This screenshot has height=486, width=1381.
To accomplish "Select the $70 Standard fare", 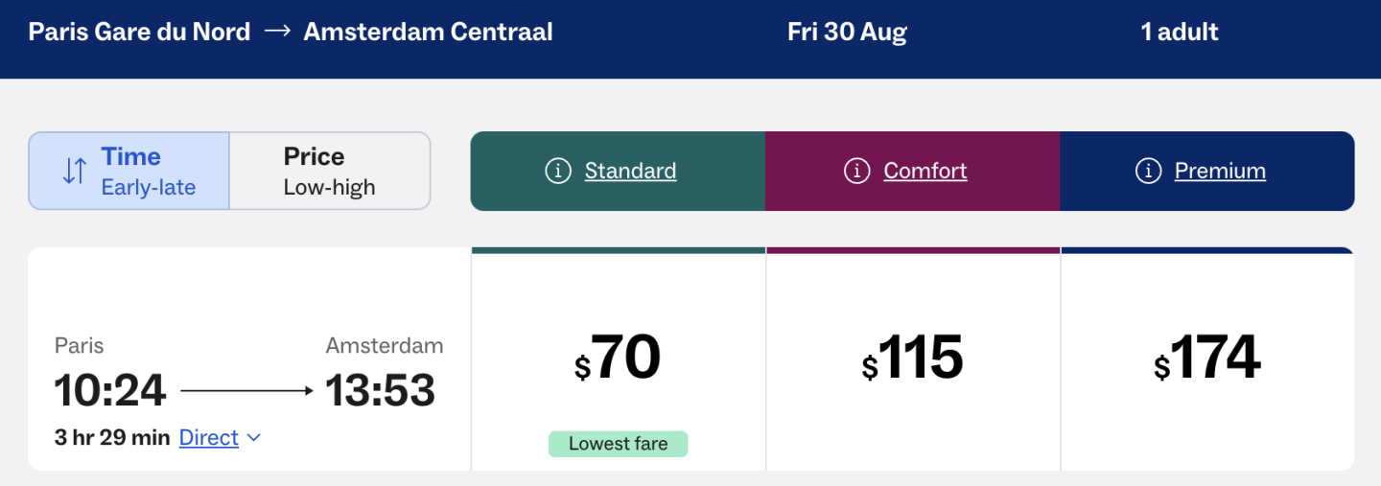I will click(618, 359).
